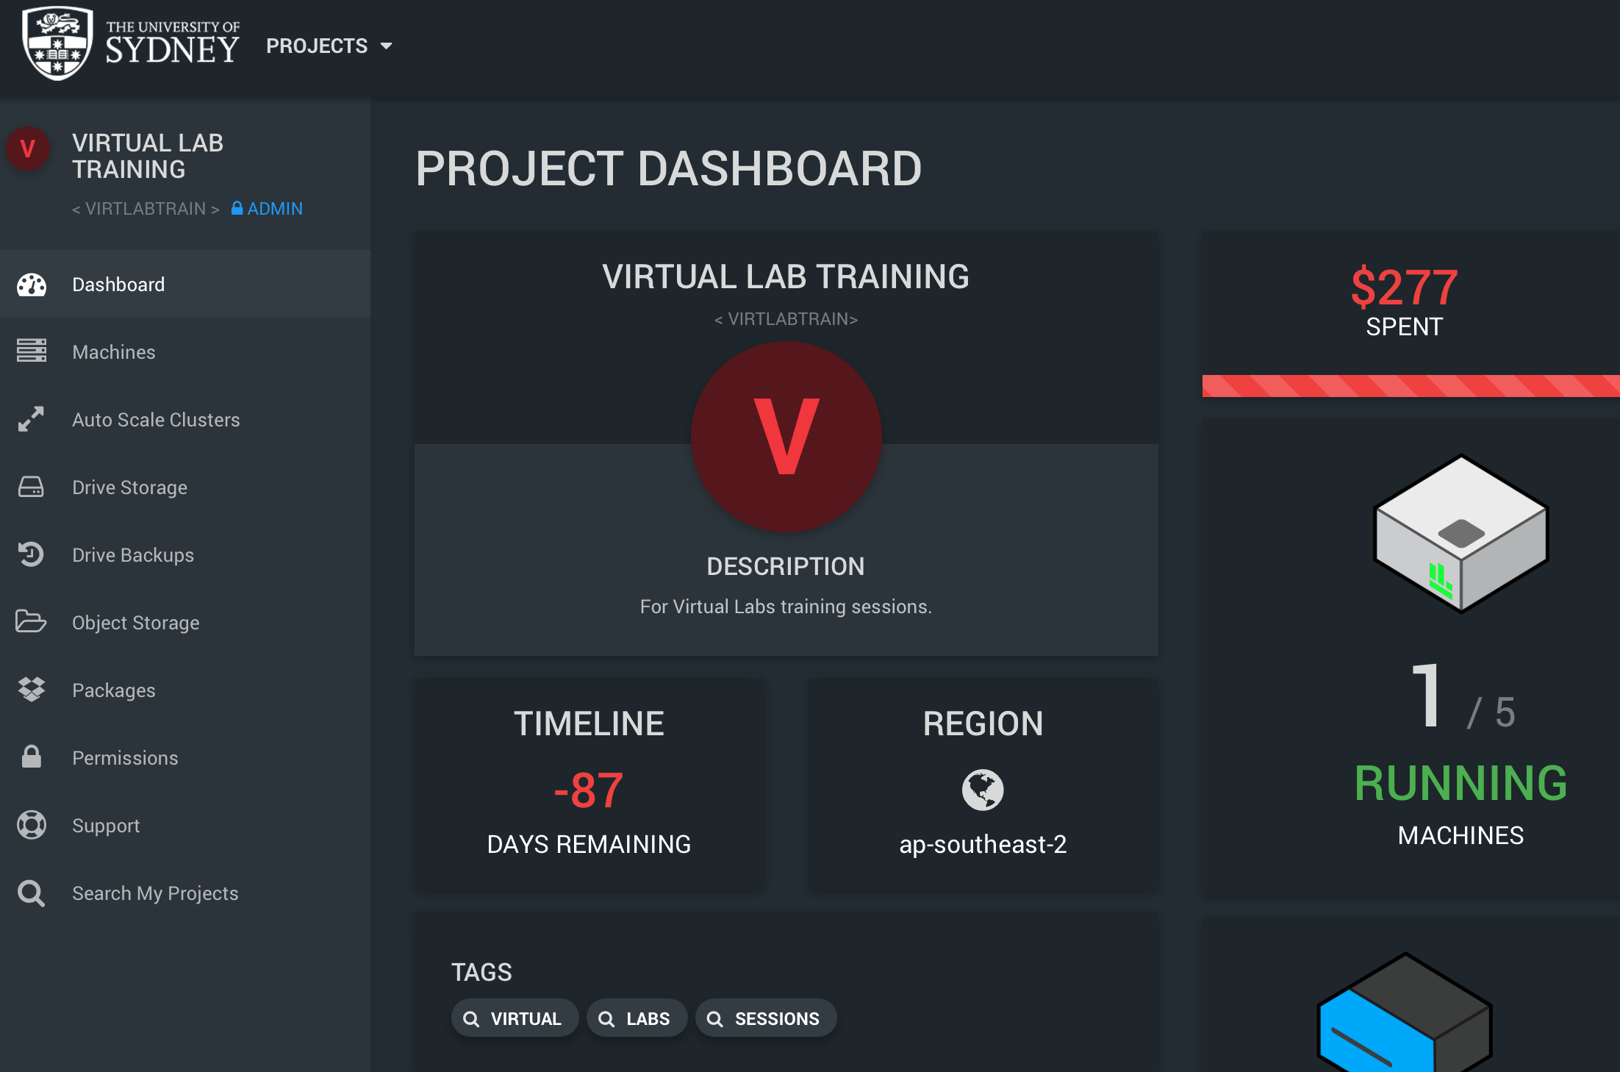The image size is (1620, 1072).
Task: Open the Dashboard menu item
Action: pyautogui.click(x=185, y=284)
